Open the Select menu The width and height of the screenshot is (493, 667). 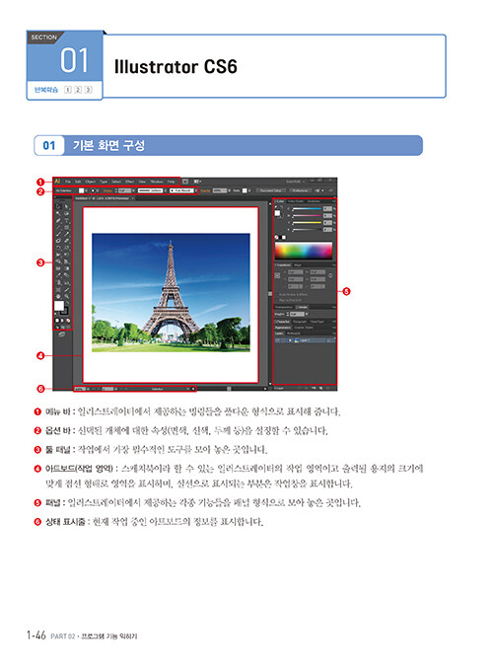pos(116,182)
